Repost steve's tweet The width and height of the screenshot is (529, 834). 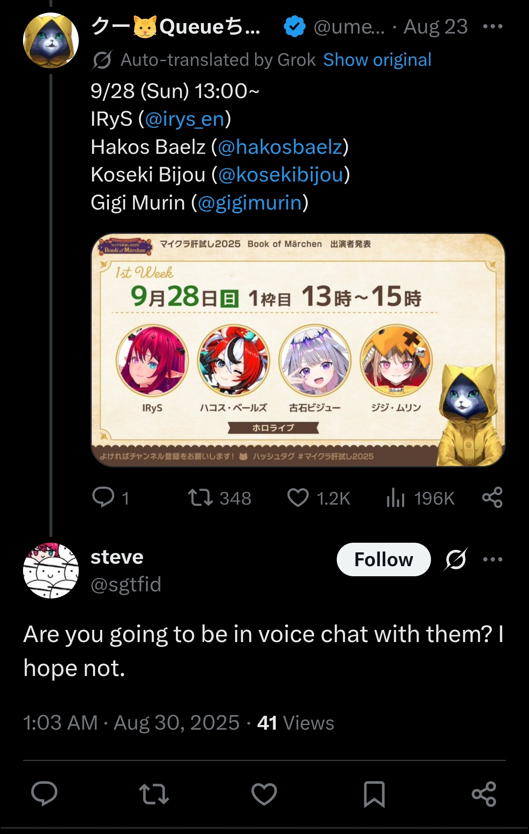[x=154, y=794]
